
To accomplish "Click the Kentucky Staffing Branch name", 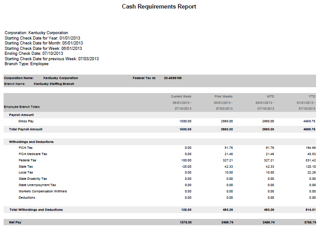I will click(x=54, y=84).
